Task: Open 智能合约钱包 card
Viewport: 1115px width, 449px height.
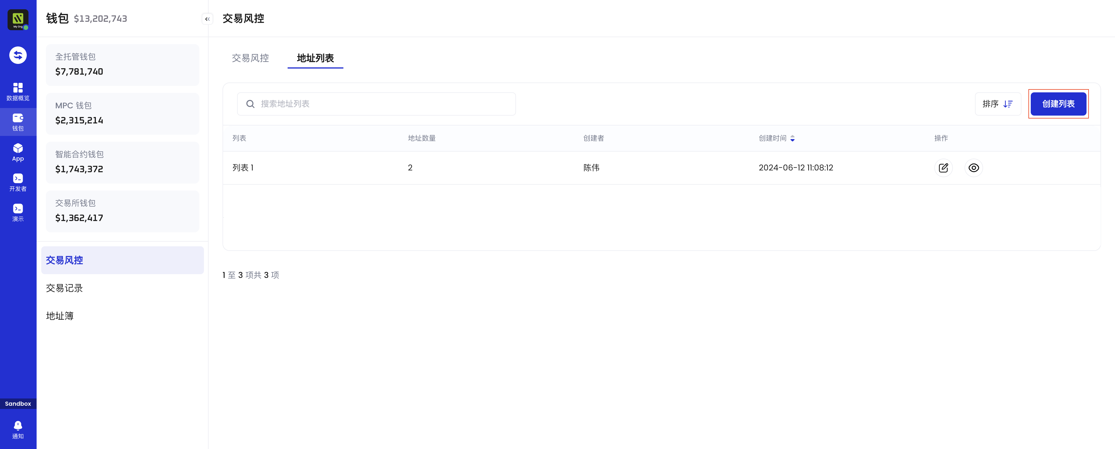Action: [x=123, y=163]
